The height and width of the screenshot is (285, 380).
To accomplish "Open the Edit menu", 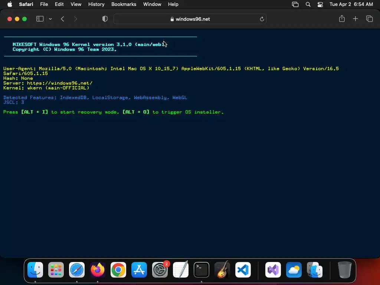I will point(59,4).
